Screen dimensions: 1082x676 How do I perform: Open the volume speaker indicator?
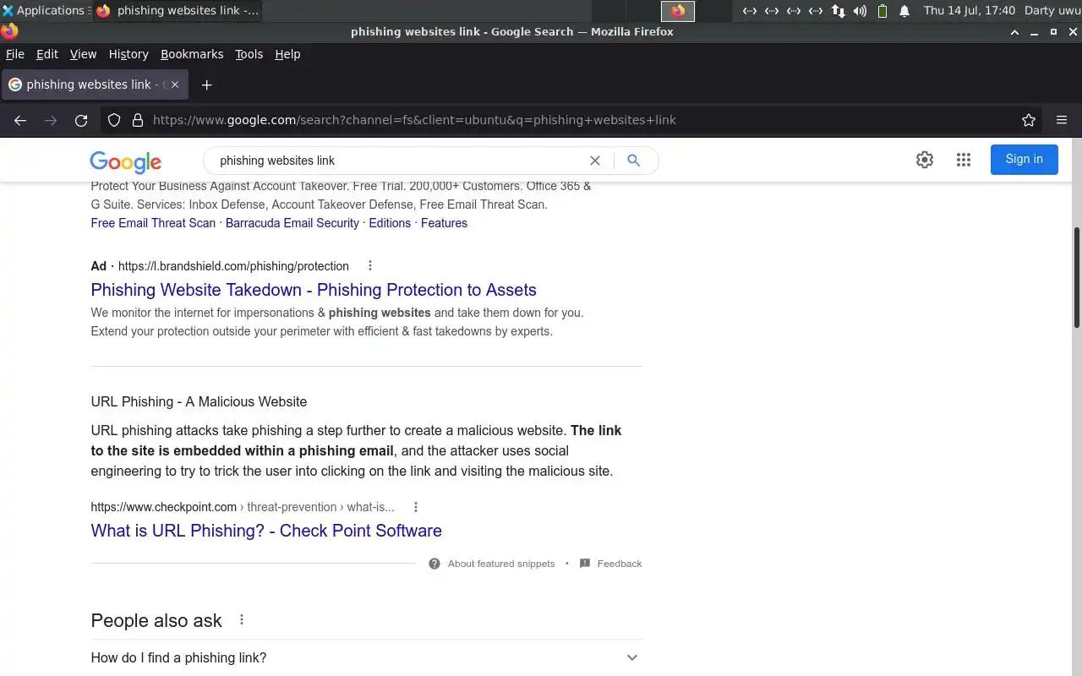coord(861,11)
